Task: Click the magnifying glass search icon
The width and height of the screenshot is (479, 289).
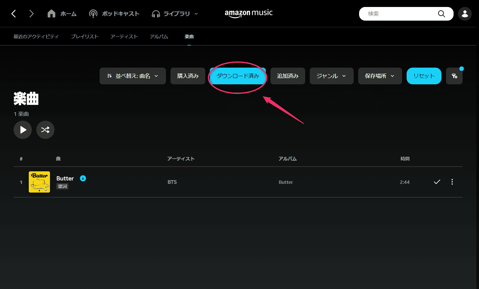Action: pyautogui.click(x=441, y=14)
